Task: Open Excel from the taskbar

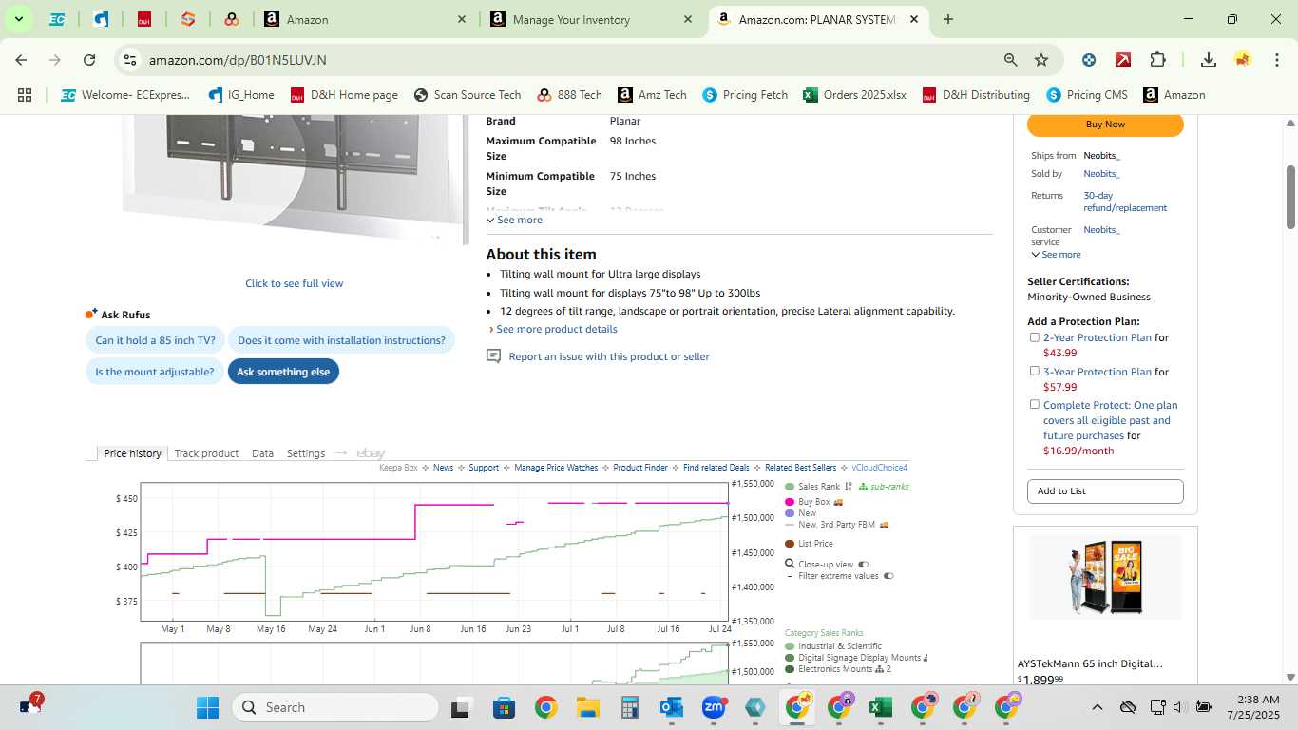Action: [880, 707]
